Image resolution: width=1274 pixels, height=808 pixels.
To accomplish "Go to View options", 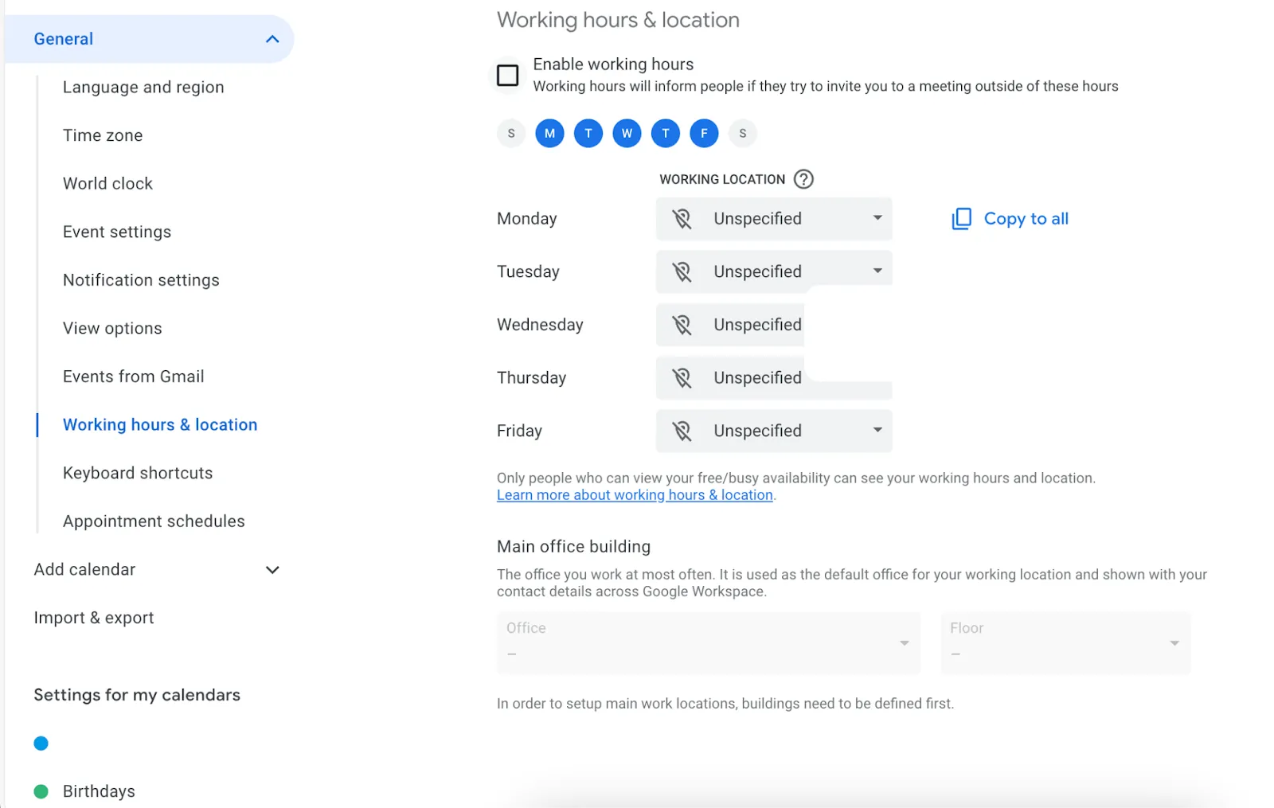I will click(x=112, y=329).
